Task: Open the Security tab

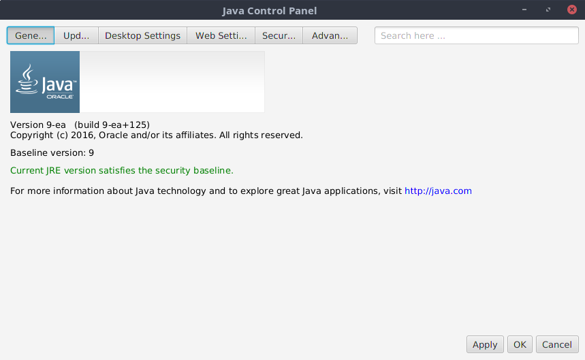Action: click(279, 35)
